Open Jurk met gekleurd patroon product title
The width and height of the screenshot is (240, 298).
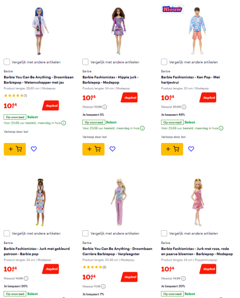[x=37, y=251]
